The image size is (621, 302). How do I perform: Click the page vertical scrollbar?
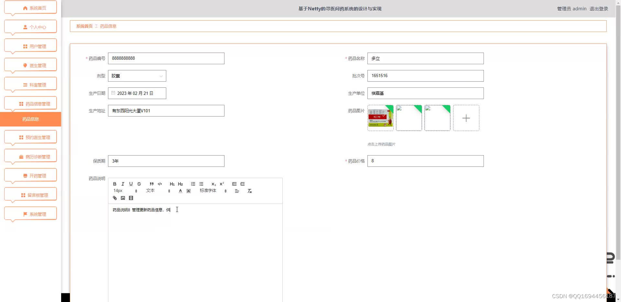[618, 132]
